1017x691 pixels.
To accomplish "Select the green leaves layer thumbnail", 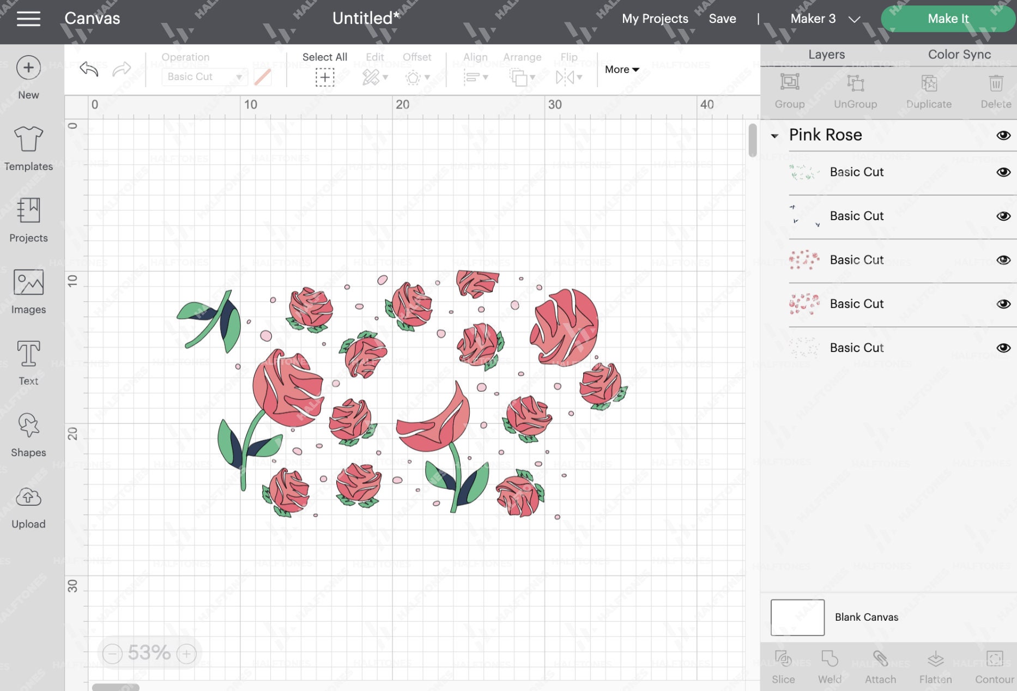I will (804, 172).
